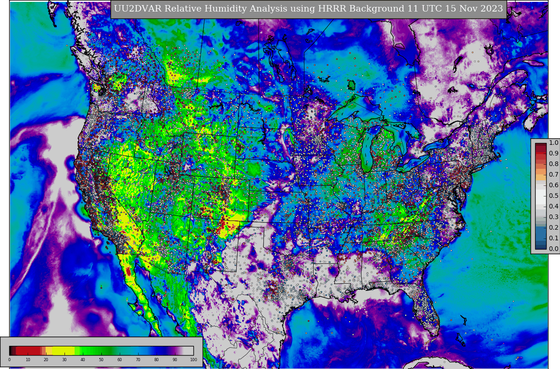Click the map title mentioning UU2DVAR Relative Humidity
Screen dimensions: 560x369
pyautogui.click(x=309, y=9)
